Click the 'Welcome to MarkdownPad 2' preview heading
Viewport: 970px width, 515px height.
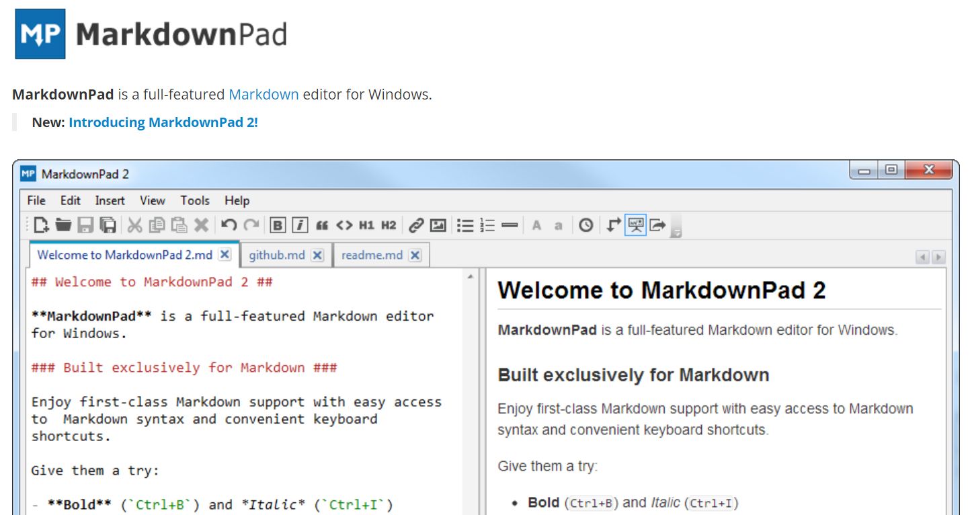tap(661, 290)
